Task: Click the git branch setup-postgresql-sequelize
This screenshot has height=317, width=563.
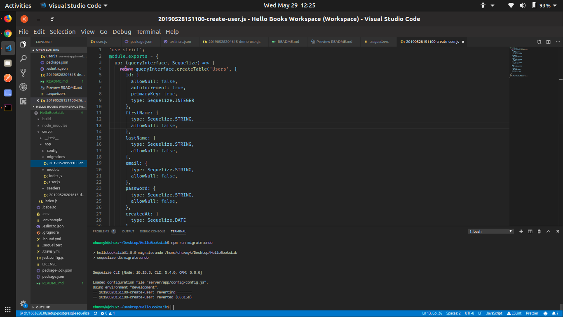Action: tap(54, 313)
